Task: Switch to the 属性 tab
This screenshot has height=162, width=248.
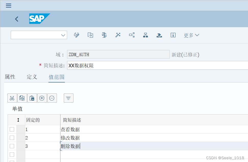Action: point(10,77)
